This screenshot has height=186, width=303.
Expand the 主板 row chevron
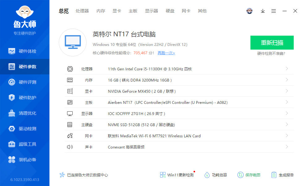click(x=287, y=102)
